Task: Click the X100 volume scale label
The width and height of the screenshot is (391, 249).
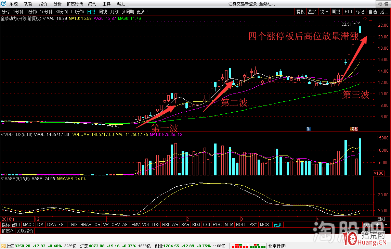Action: (x=379, y=173)
